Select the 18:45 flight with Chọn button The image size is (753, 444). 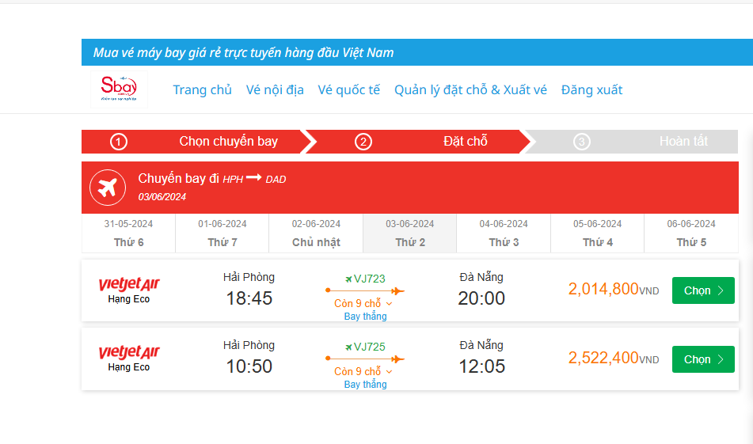(703, 290)
